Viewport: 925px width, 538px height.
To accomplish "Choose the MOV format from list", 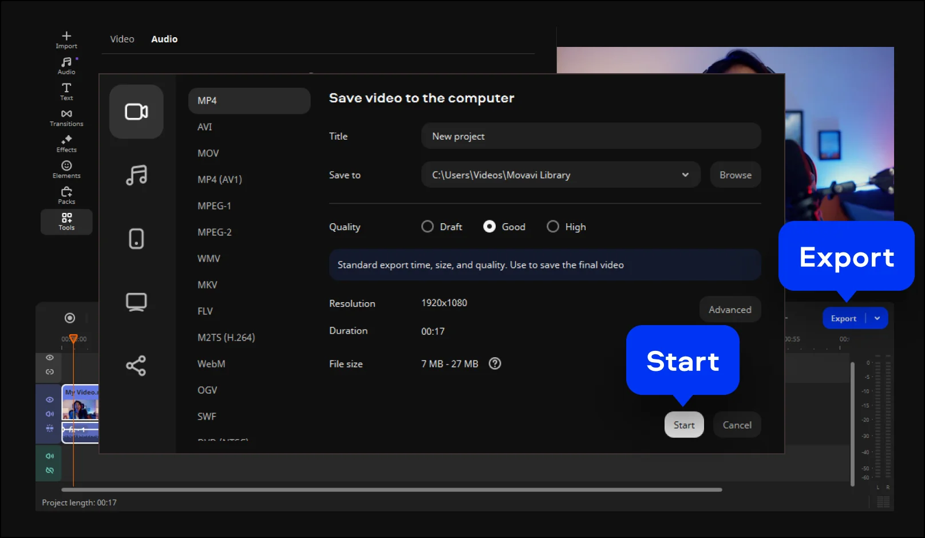I will pos(208,153).
